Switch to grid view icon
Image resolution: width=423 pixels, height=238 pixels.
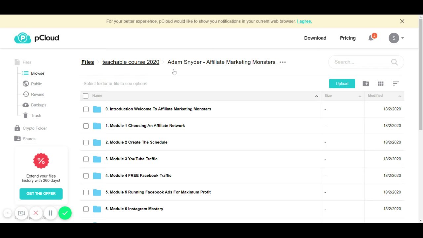381,84
